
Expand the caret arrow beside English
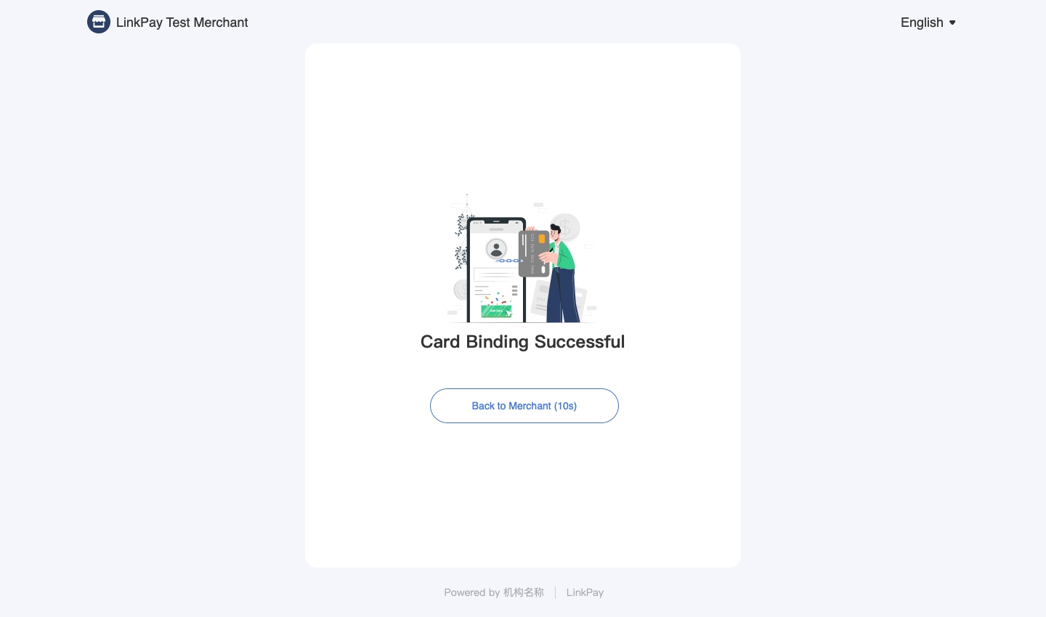pyautogui.click(x=952, y=23)
